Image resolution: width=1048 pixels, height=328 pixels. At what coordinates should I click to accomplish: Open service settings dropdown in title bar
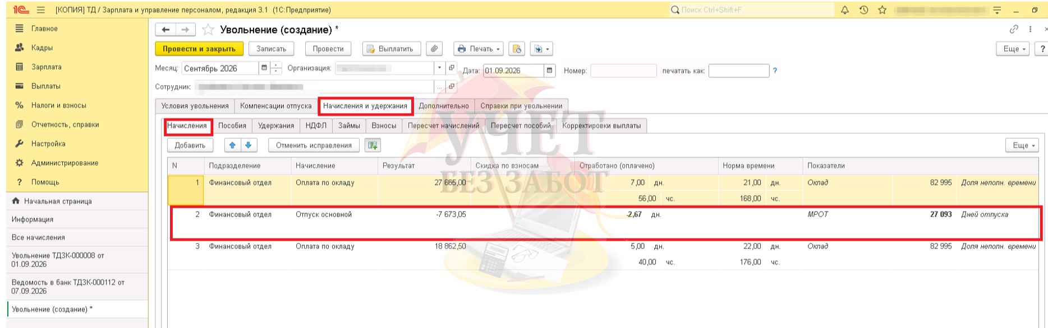pyautogui.click(x=997, y=10)
